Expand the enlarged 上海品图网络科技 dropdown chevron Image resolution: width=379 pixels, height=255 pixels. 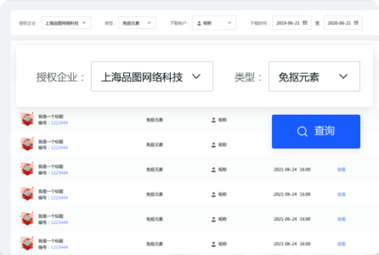[x=196, y=76]
